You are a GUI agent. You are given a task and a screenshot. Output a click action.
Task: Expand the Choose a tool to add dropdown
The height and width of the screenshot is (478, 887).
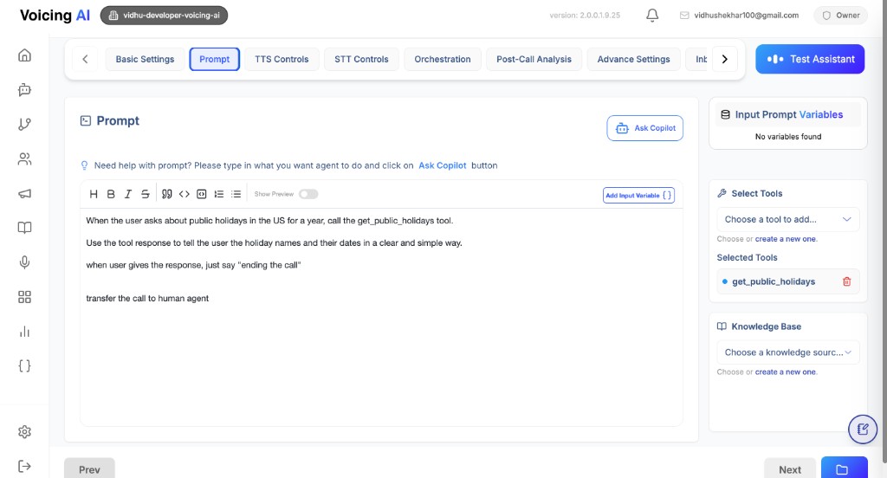(x=788, y=219)
